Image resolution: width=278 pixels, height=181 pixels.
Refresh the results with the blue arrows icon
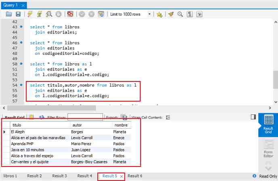42,117
